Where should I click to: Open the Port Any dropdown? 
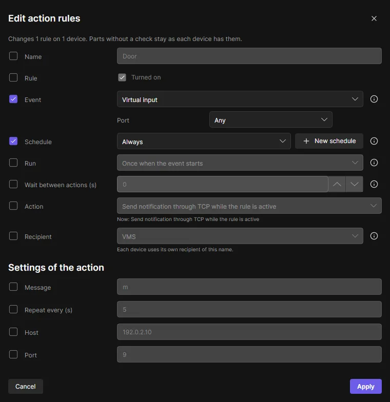271,119
